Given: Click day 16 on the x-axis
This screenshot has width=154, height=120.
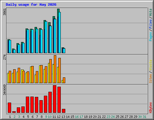Looking at the screenshot, I should 77,117.
